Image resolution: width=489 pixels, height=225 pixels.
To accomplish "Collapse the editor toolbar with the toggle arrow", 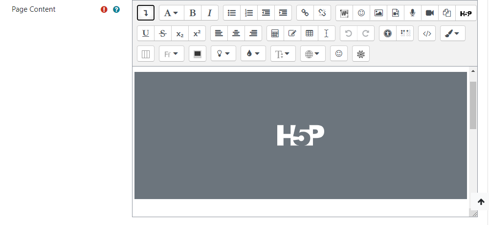I will pyautogui.click(x=146, y=13).
